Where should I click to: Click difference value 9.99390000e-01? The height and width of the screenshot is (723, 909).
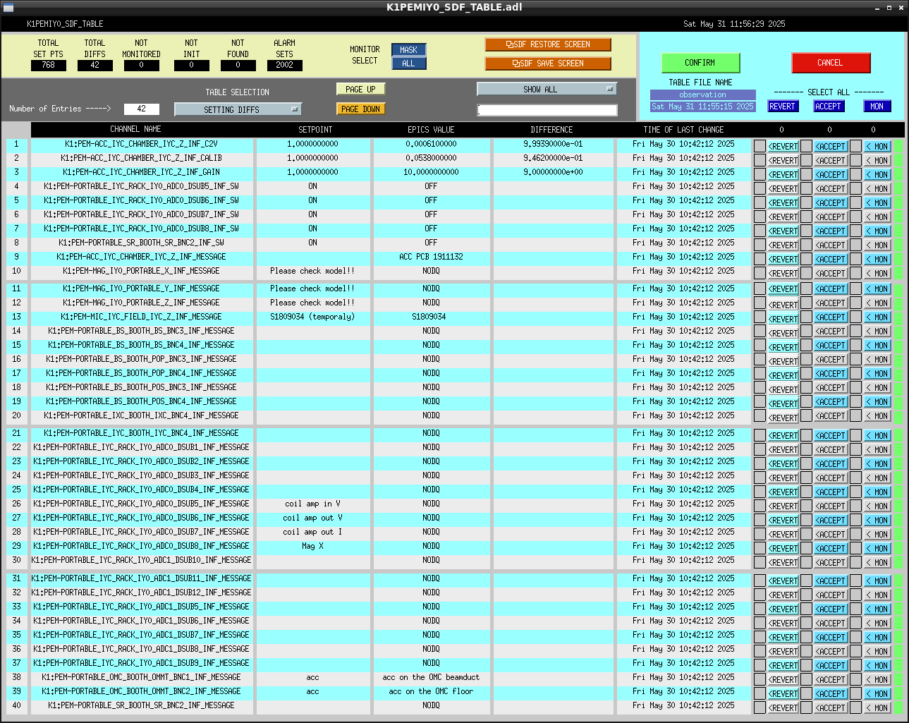point(553,144)
